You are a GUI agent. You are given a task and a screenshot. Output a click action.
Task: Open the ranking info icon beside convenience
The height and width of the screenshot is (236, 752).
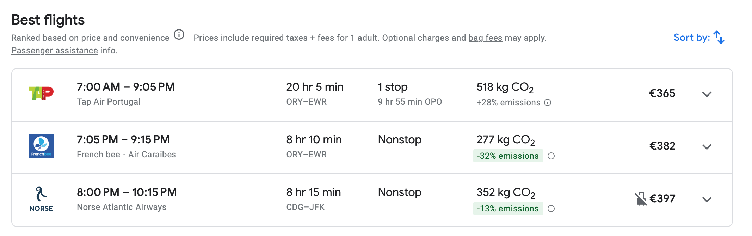pyautogui.click(x=179, y=35)
